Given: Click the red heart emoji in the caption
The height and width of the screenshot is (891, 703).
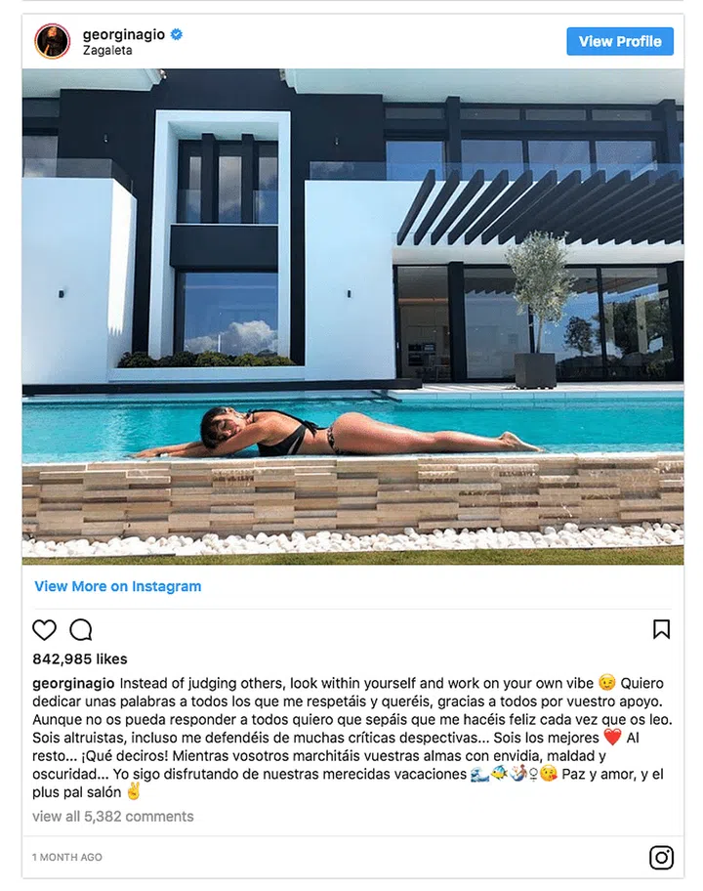Looking at the screenshot, I should [612, 737].
